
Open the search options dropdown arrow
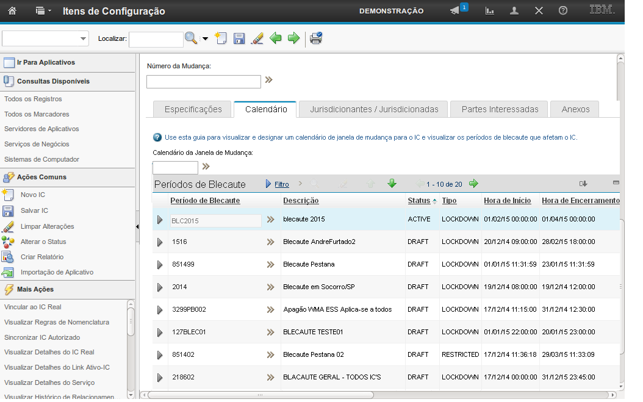(205, 39)
